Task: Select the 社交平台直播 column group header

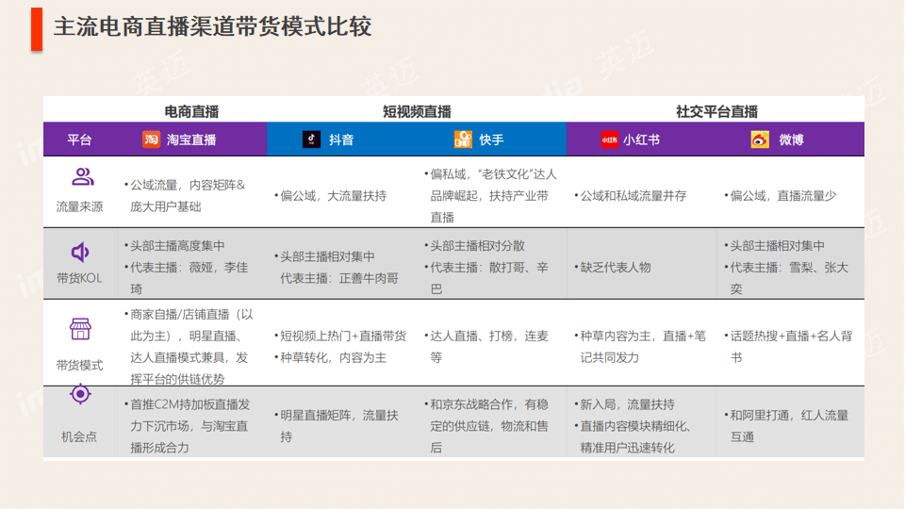Action: point(716,111)
